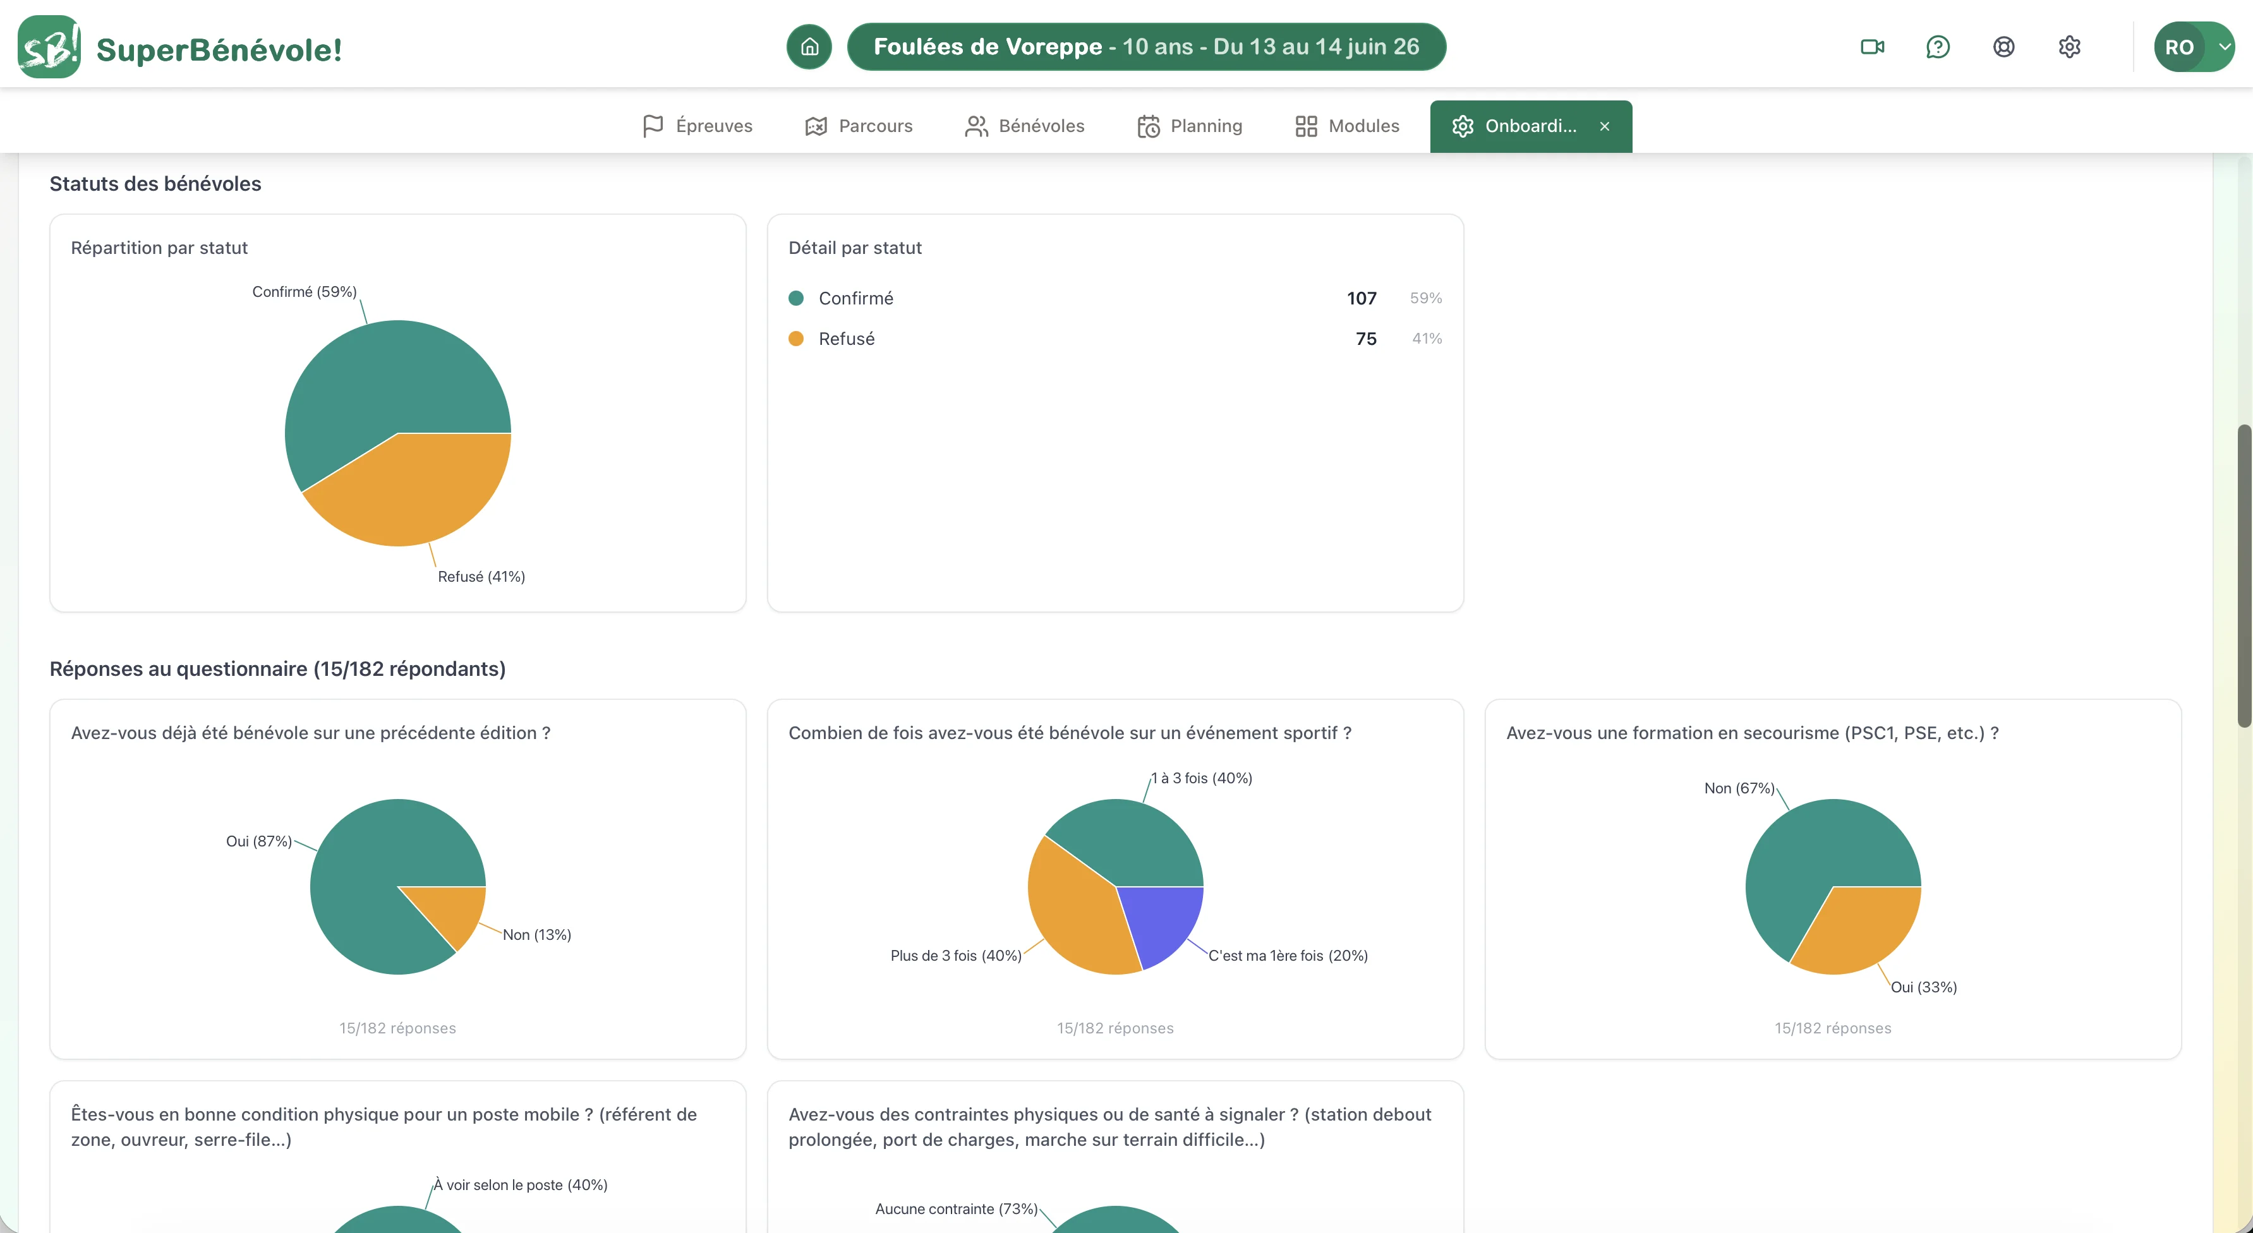Open the Bénévoles tab

(1025, 126)
